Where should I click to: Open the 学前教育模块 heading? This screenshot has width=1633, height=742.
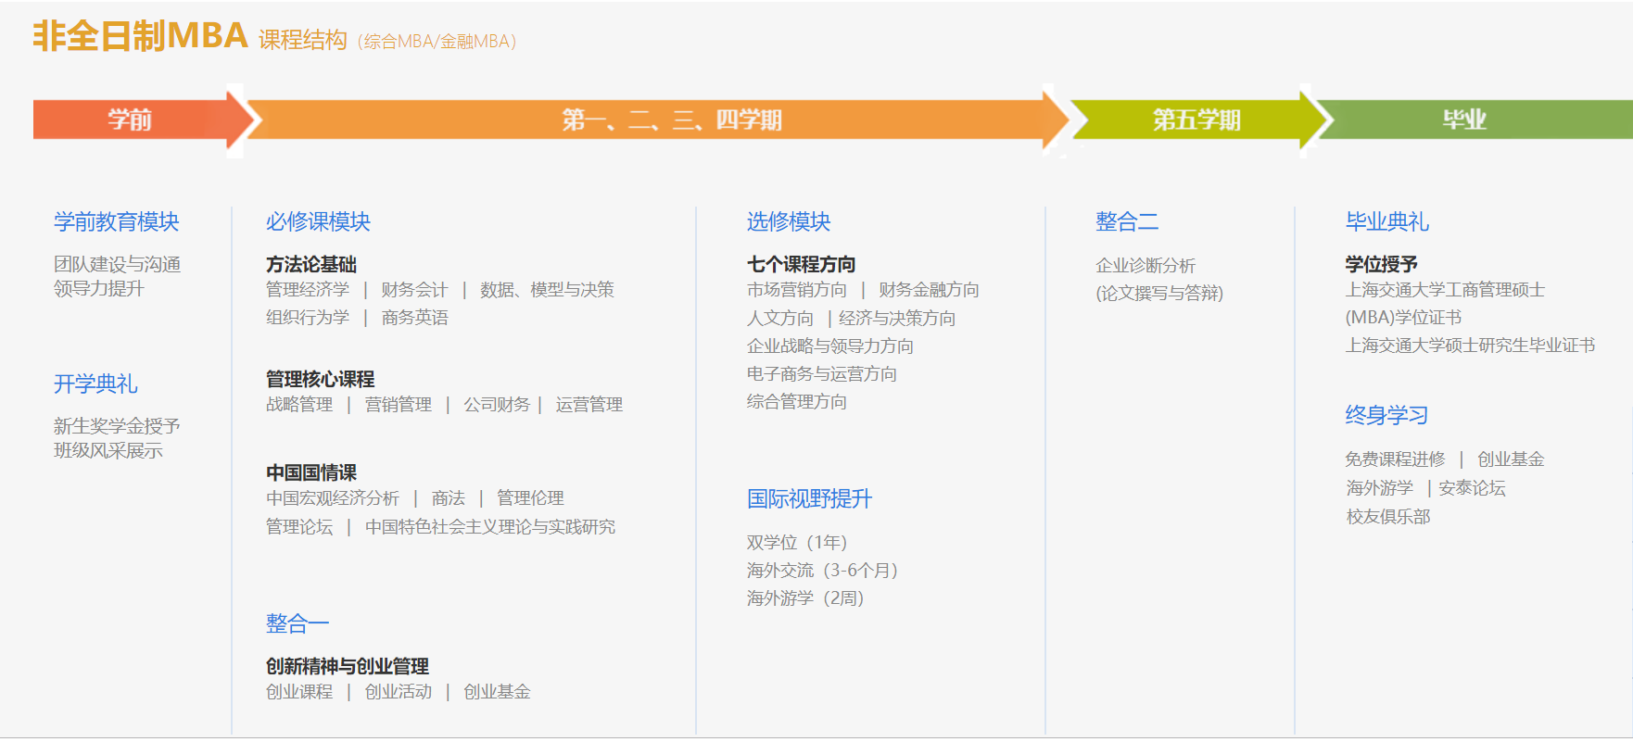(117, 222)
